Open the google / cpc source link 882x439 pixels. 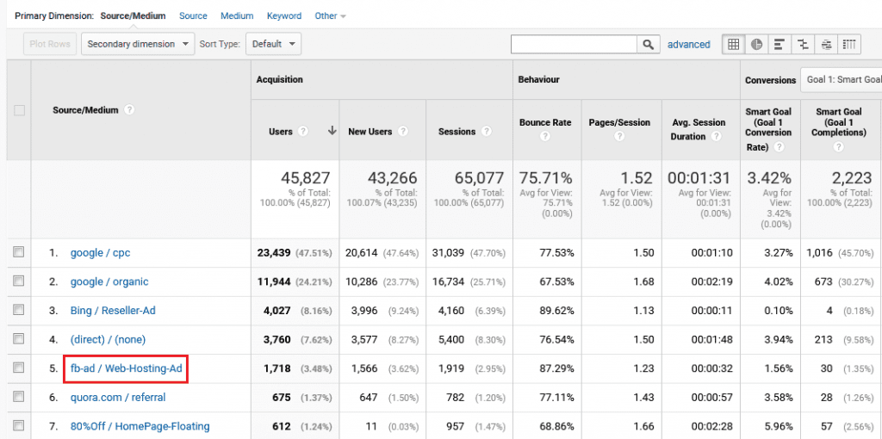pos(100,253)
